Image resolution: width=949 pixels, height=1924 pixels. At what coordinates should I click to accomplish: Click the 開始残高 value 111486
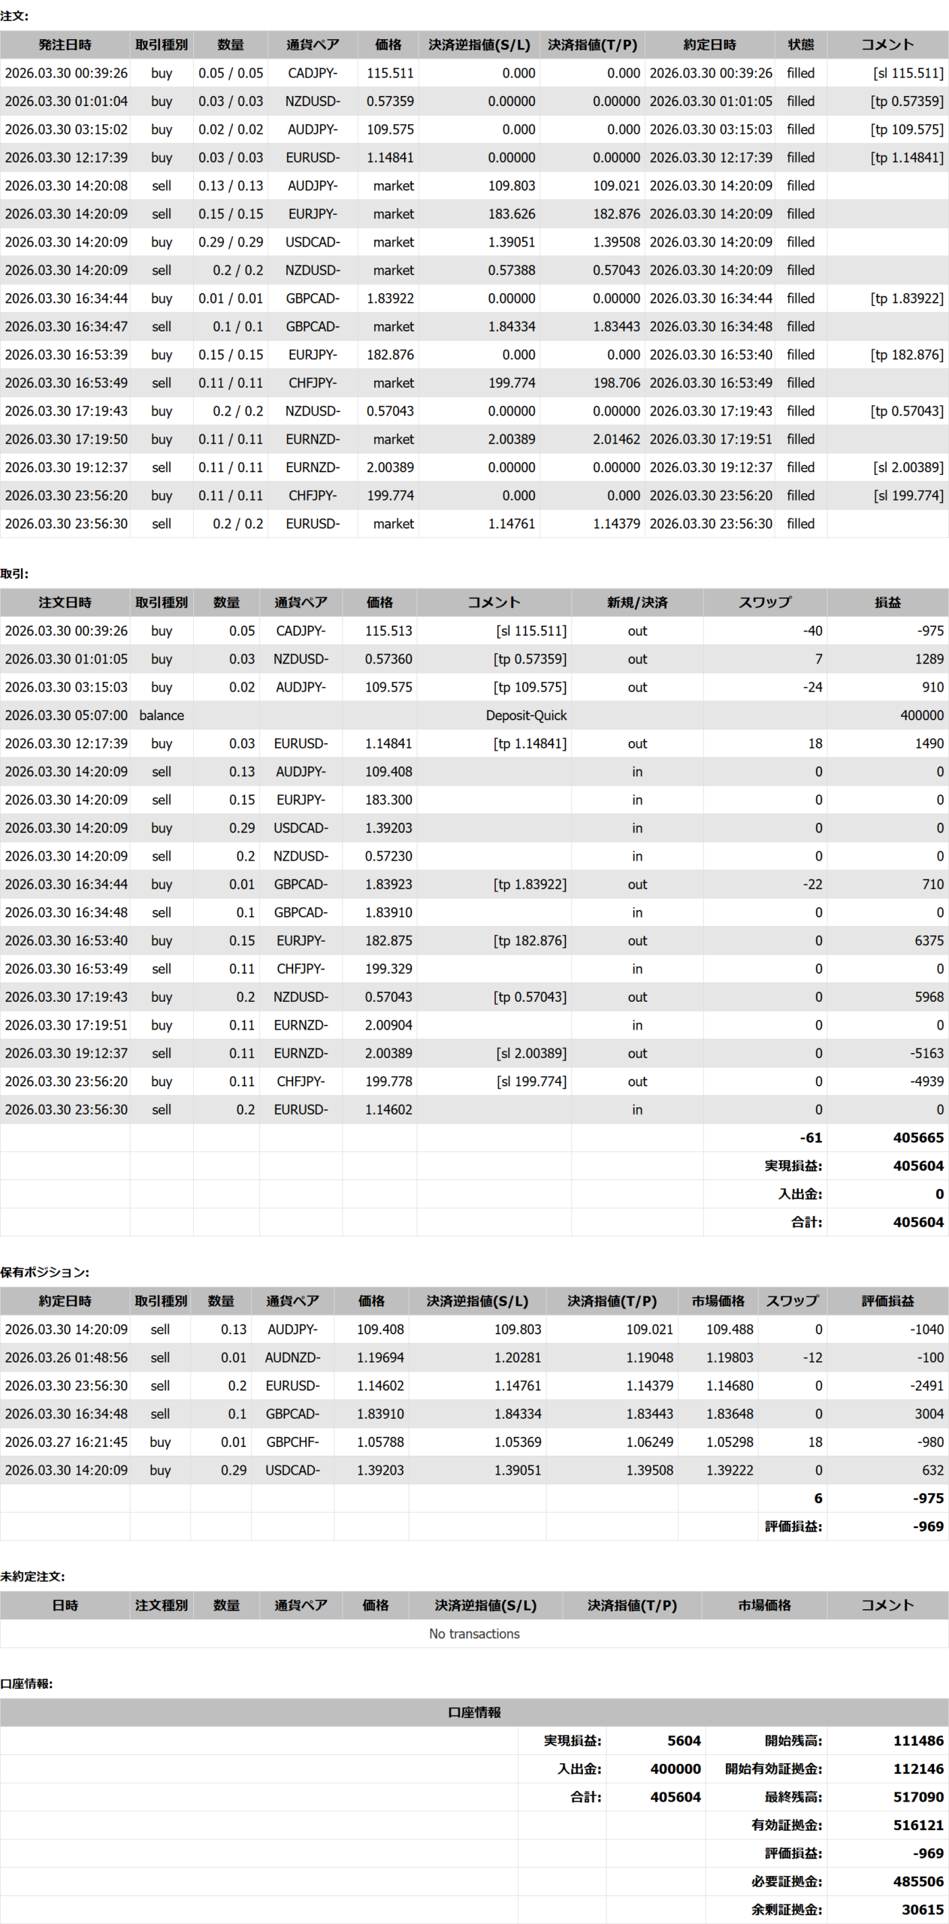click(x=918, y=1741)
